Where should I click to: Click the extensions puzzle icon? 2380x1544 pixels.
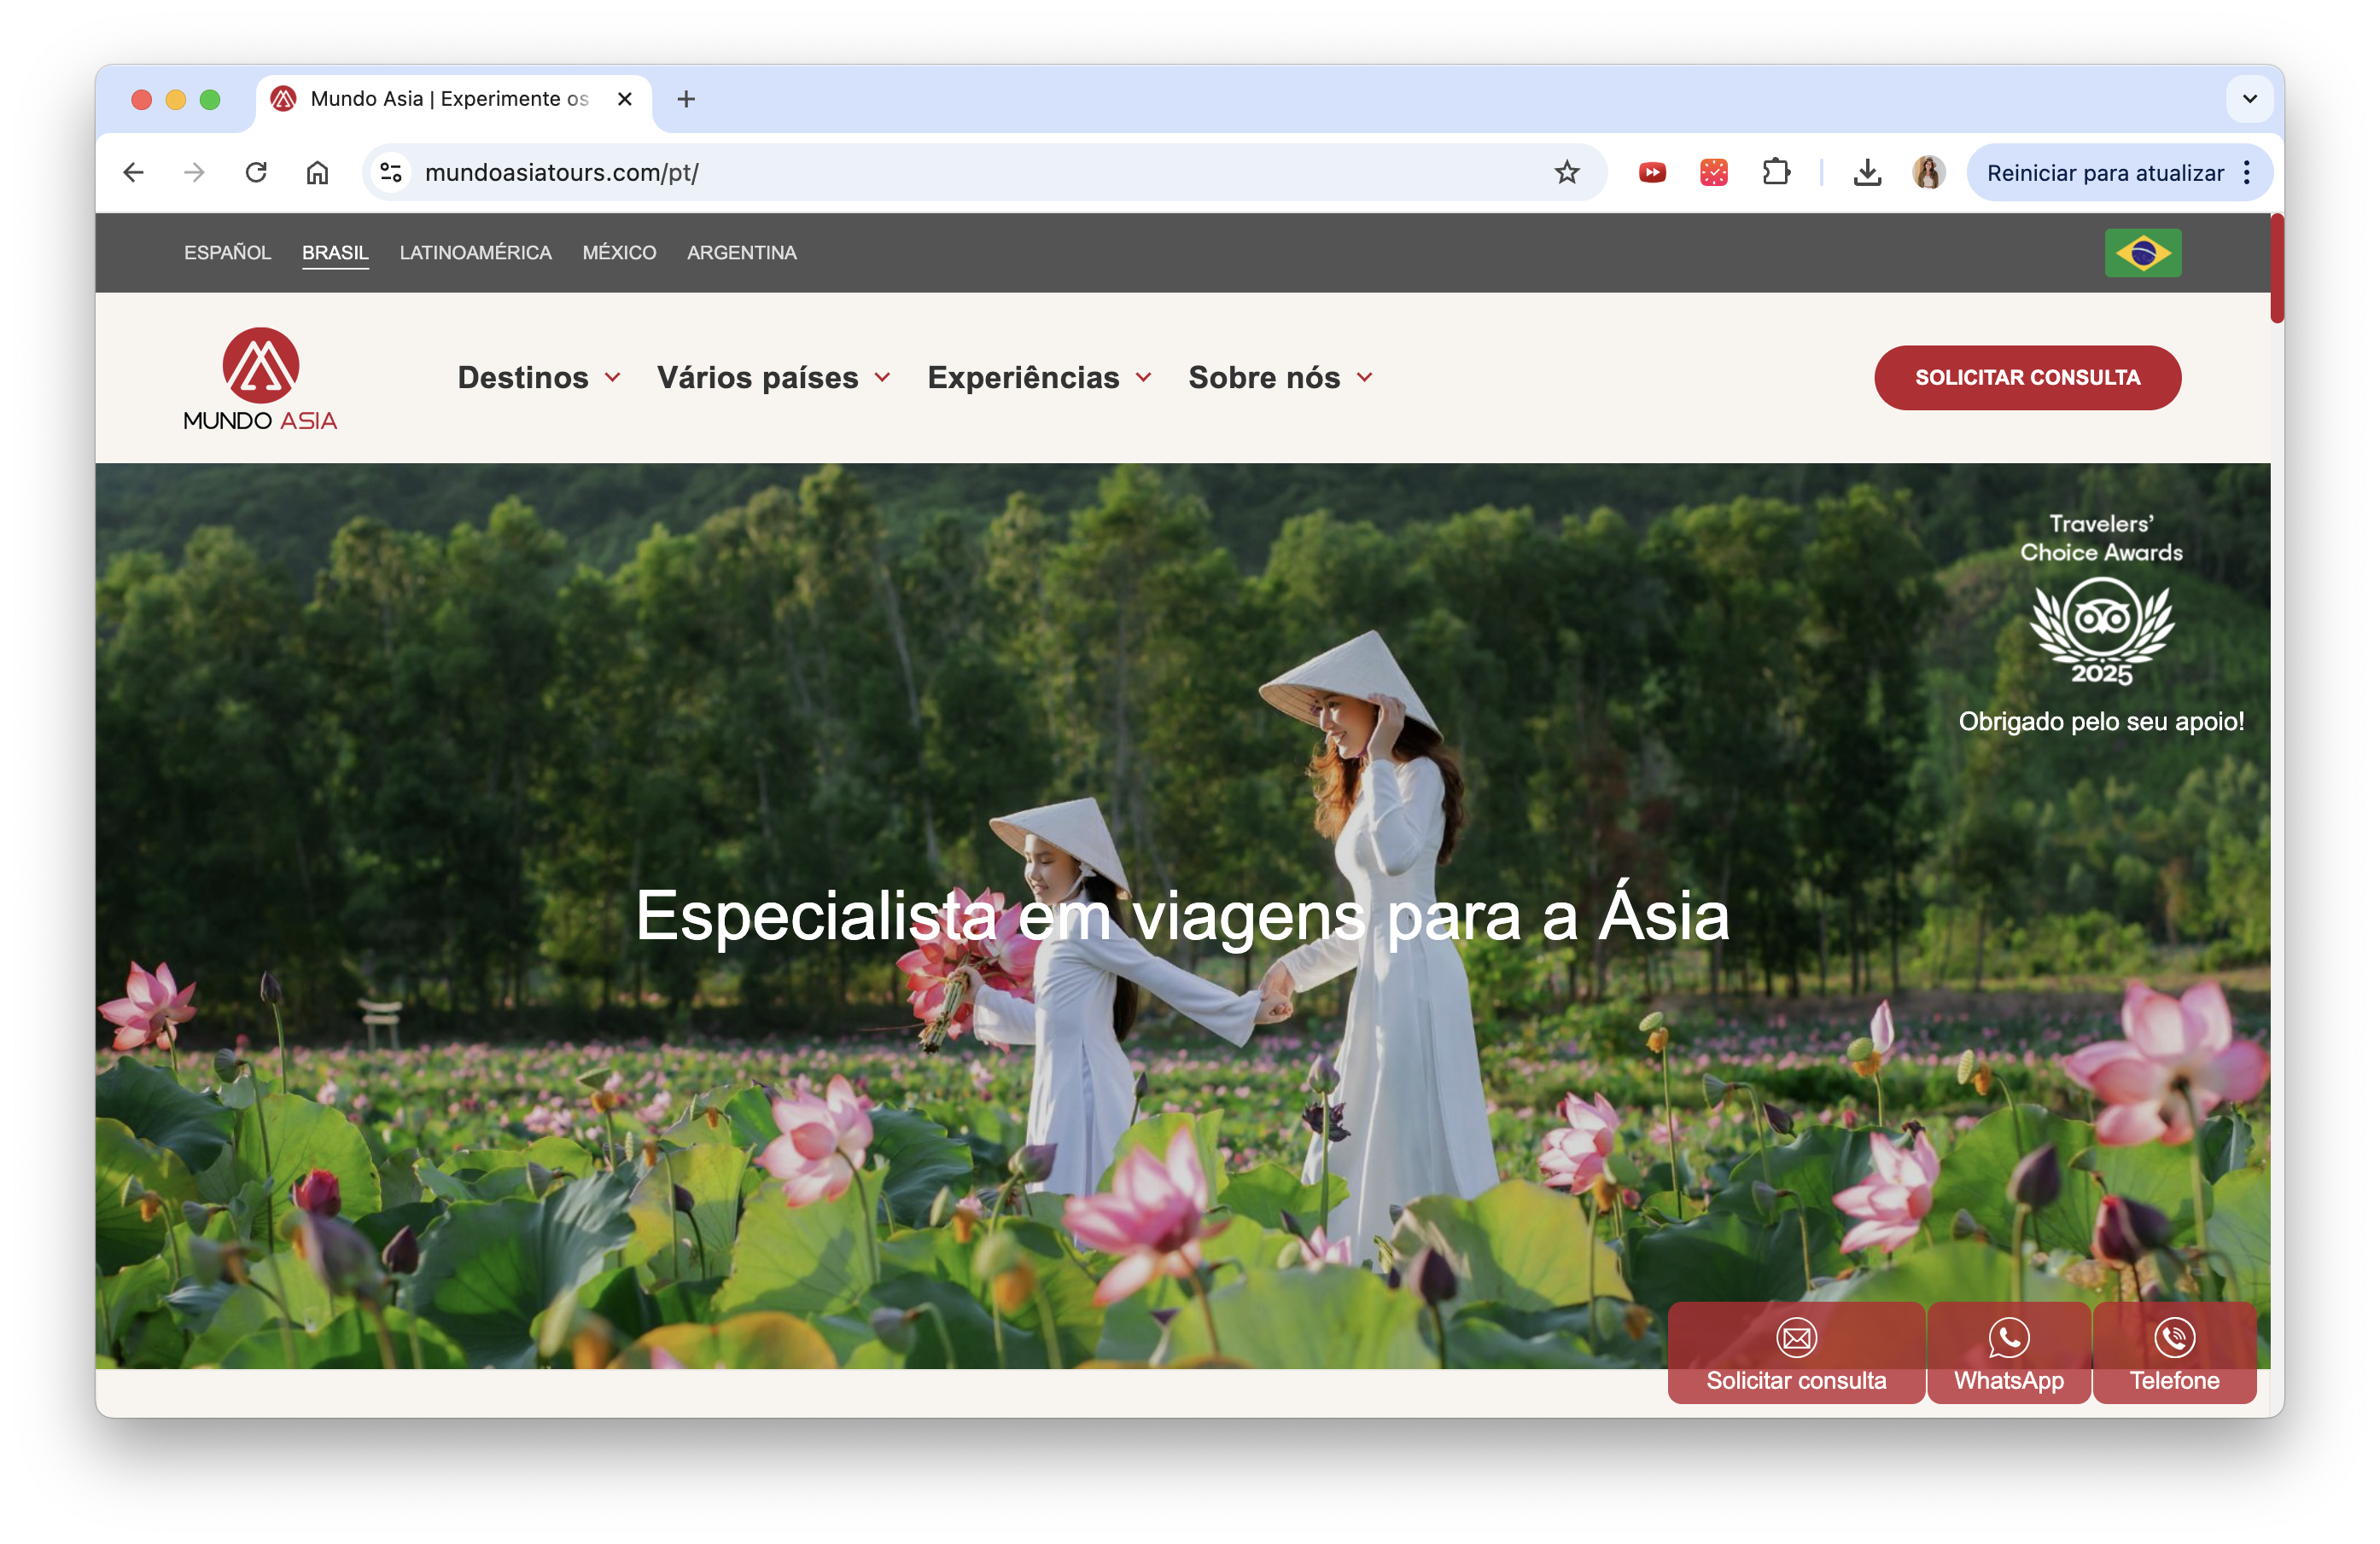[1777, 172]
